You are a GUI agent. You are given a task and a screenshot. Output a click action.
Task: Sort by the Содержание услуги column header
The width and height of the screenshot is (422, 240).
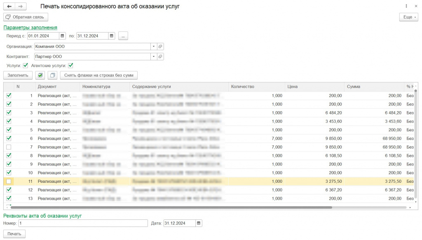pos(179,86)
